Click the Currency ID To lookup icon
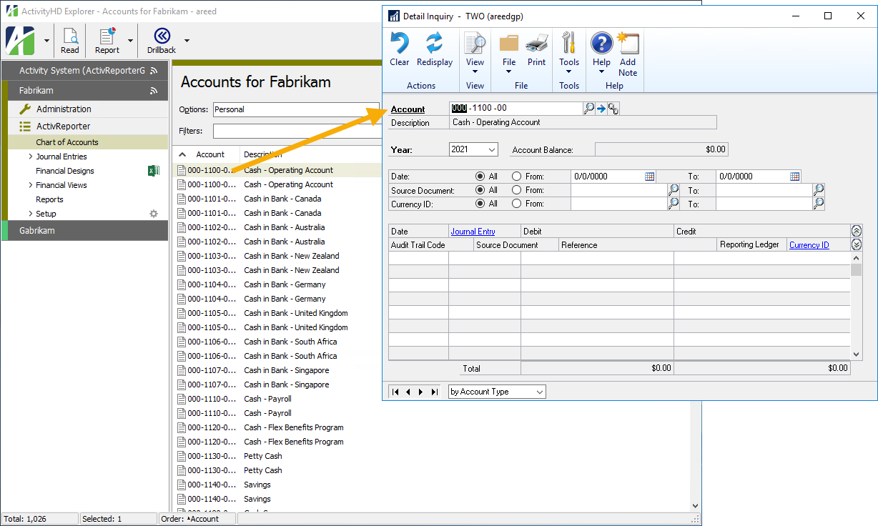This screenshot has height=526, width=878. [x=819, y=204]
